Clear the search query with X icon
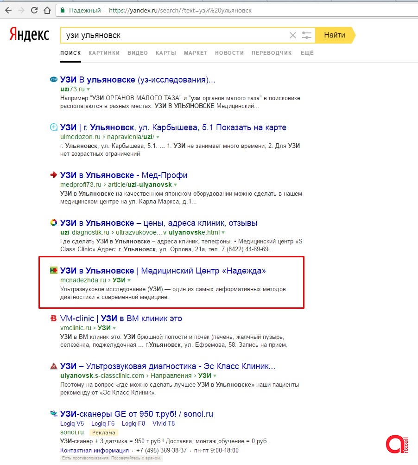 (x=292, y=35)
